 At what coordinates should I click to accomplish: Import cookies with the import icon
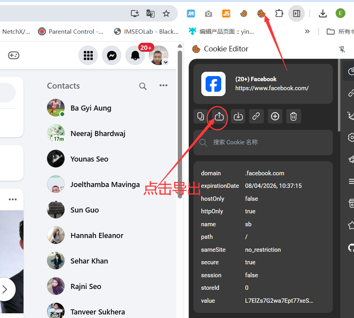[x=238, y=116]
